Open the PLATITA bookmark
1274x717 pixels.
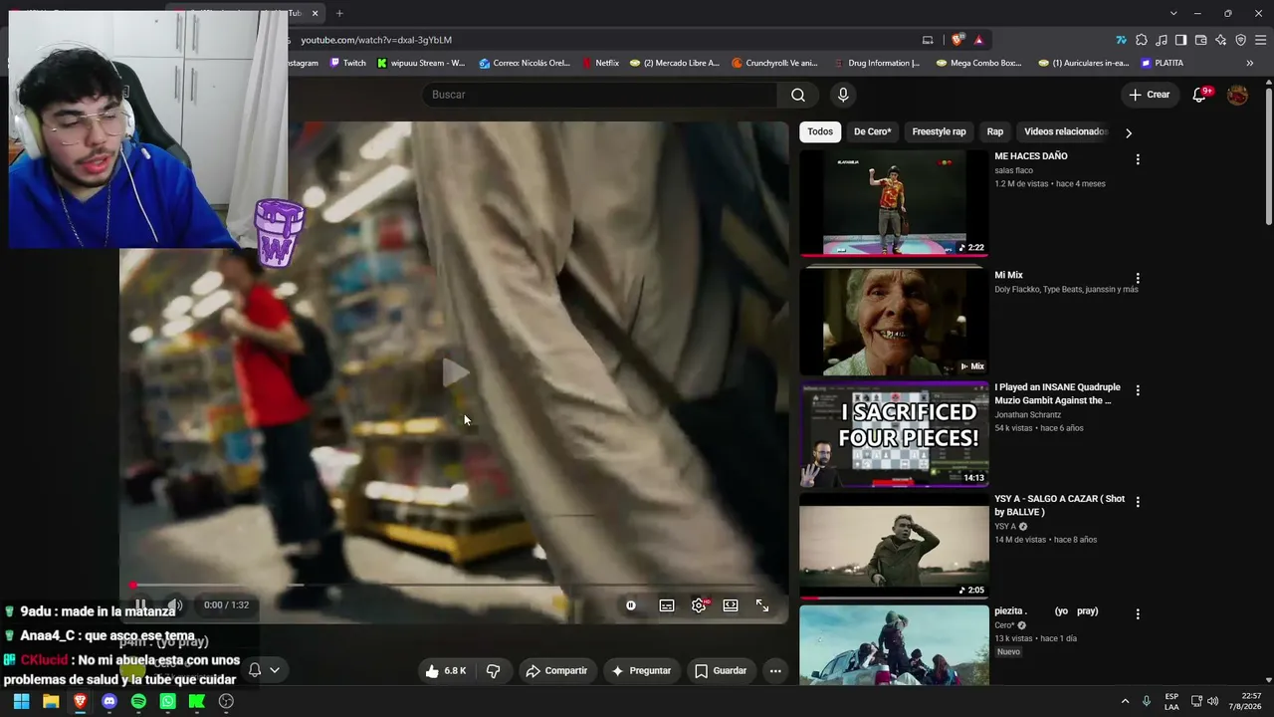point(1163,63)
